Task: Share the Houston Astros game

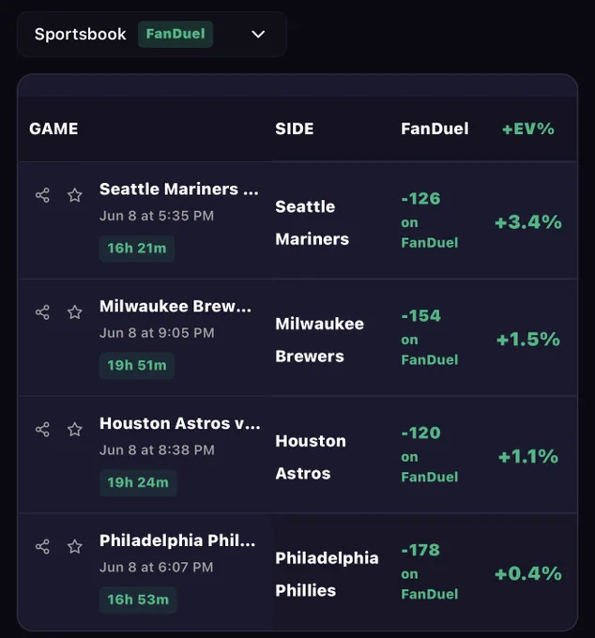Action: tap(42, 430)
